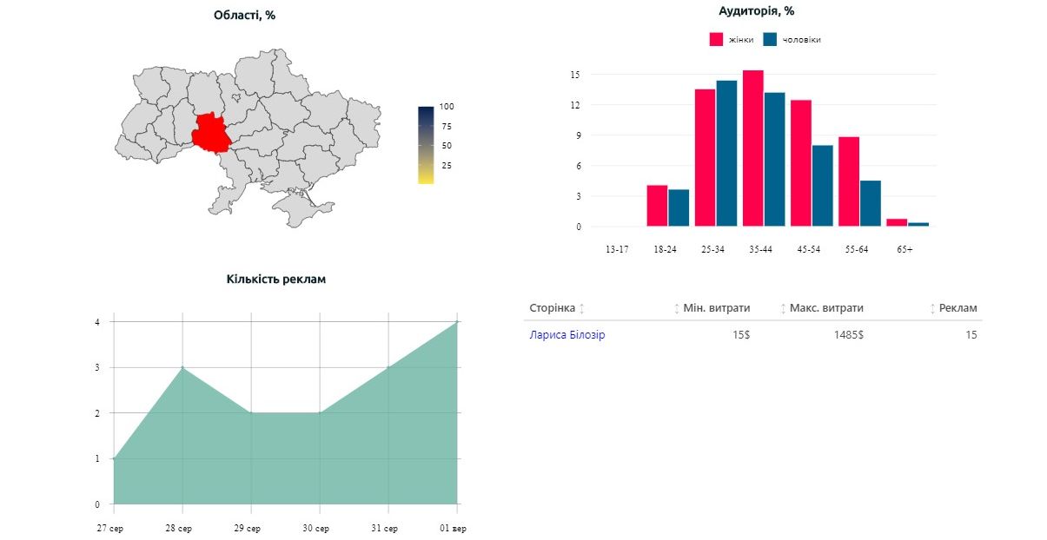Click sort arrows beside Реклам header
1047x540 pixels.
tap(932, 309)
